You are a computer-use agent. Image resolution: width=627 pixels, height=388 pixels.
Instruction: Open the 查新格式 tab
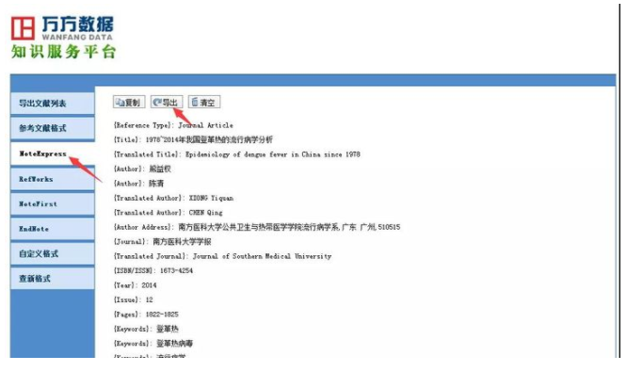click(x=53, y=279)
